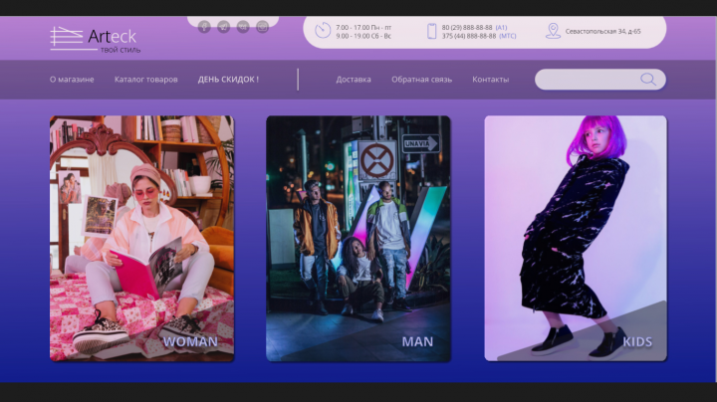Viewport: 717px width, 402px height.
Task: Click the '(A1)' operator label
Action: coord(501,28)
